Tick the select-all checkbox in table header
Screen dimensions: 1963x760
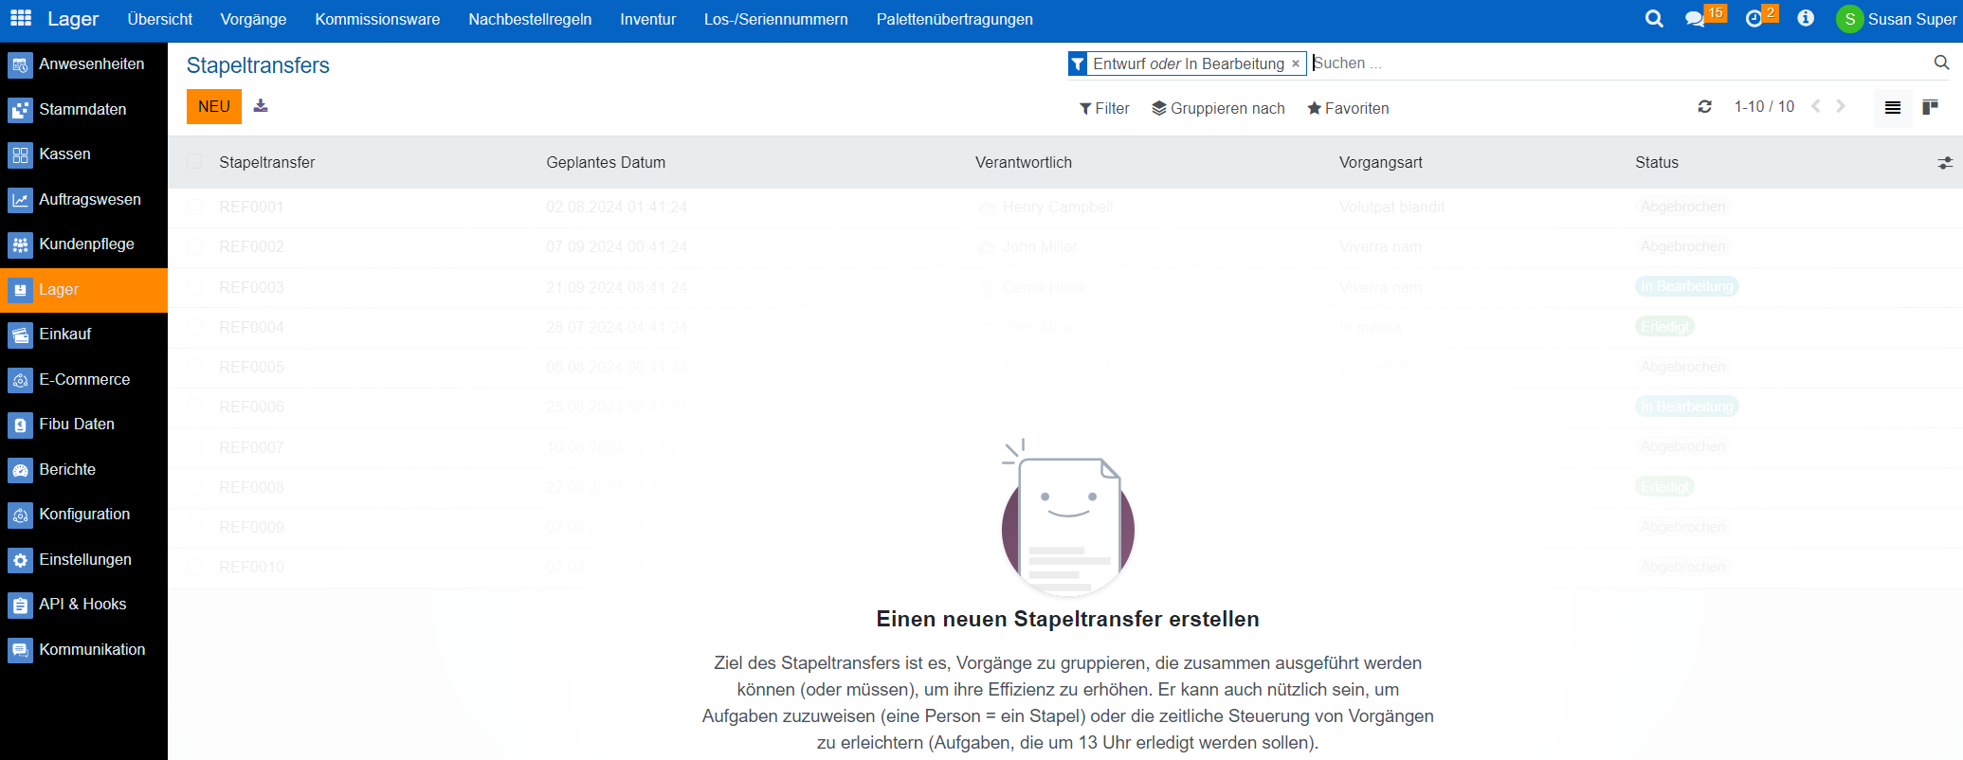tap(194, 162)
